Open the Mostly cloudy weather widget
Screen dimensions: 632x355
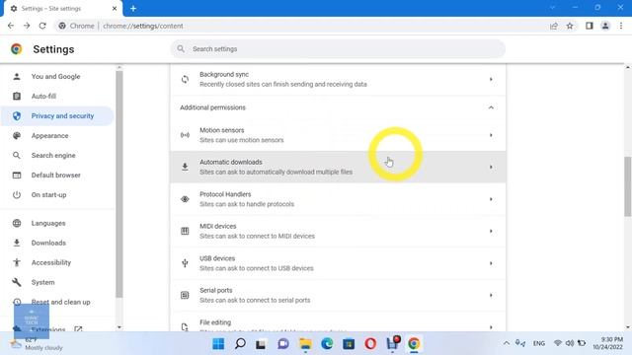(x=38, y=344)
